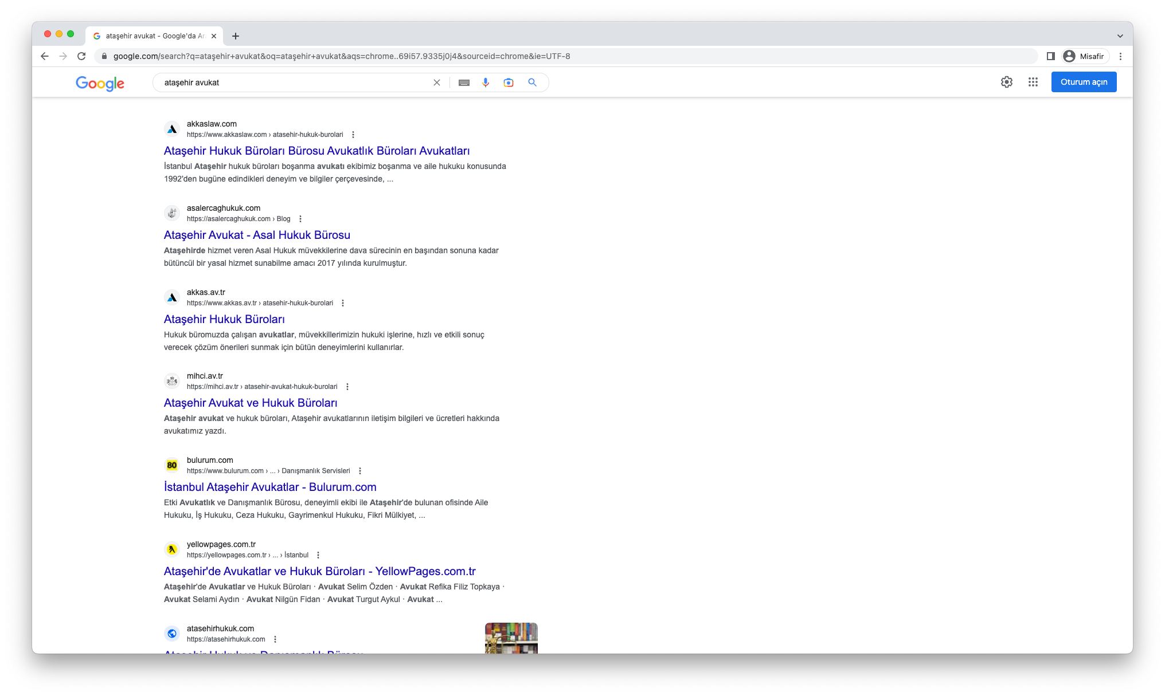Click the yellowpages.com.tr site name
Screen dimensions: 1165x696
pyautogui.click(x=221, y=544)
